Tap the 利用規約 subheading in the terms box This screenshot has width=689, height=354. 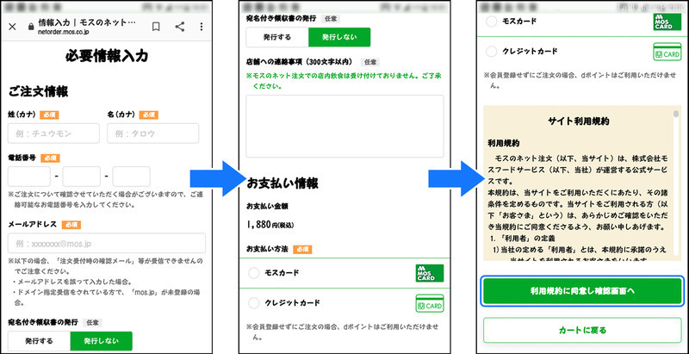(504, 143)
